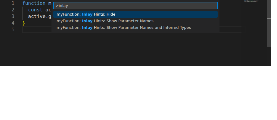The width and height of the screenshot is (277, 120).
Task: Click line number 3 in gutter
Action: 13,16
